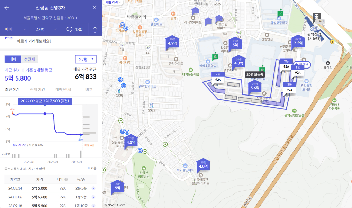Click the 2동 5층 cell in the table
Screen dimensions: 352x208
[81, 188]
